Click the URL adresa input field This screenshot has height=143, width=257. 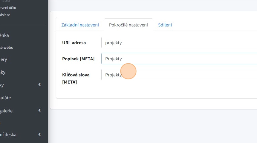179,43
